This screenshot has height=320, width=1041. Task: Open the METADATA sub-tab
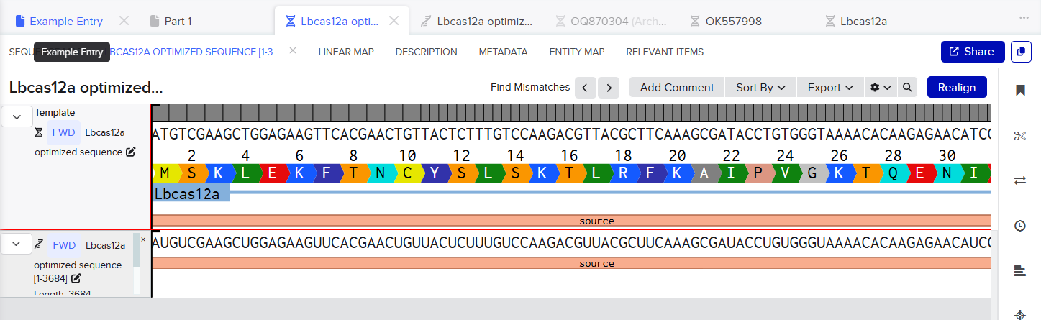point(503,52)
